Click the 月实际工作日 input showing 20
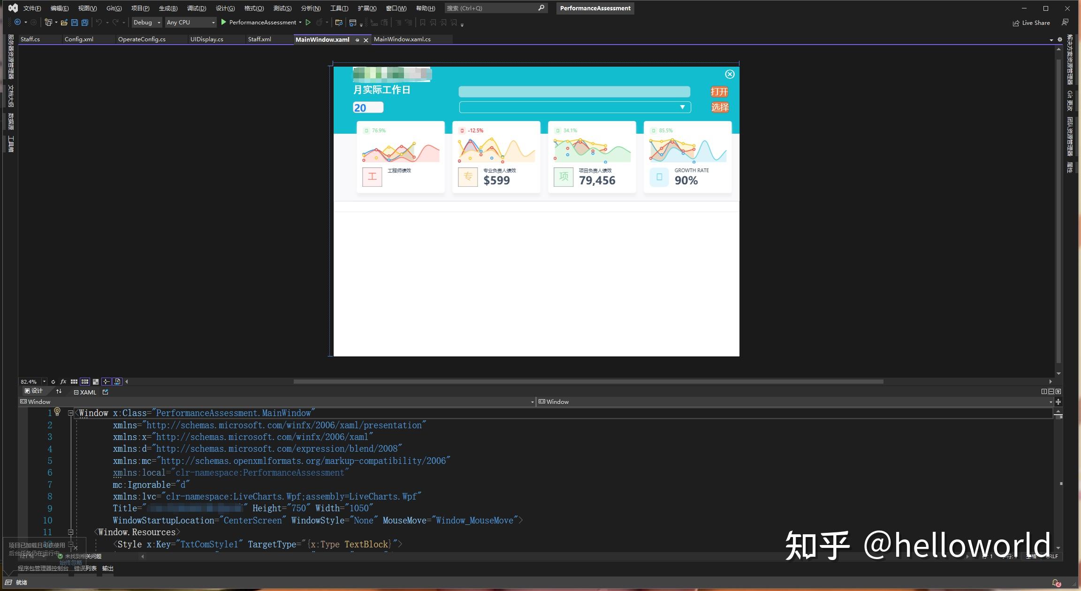 pos(368,107)
